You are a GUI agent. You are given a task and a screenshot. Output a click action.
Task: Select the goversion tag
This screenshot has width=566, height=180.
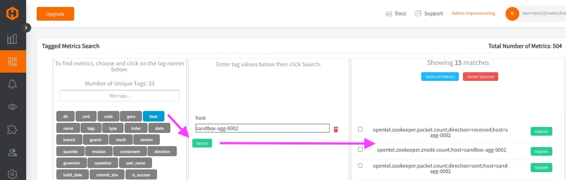tap(71, 163)
